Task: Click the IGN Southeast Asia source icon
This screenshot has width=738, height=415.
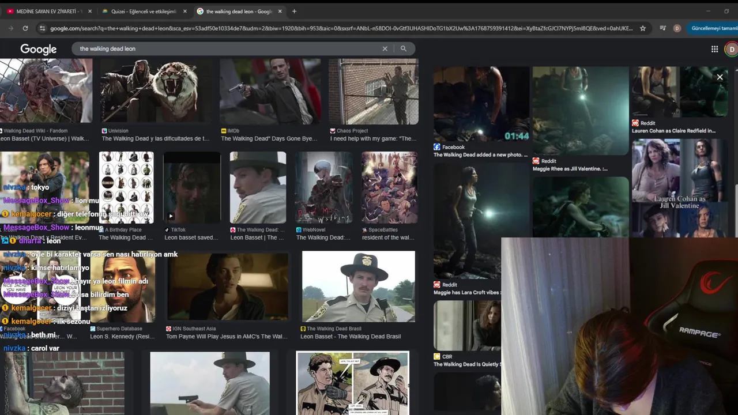Action: click(169, 329)
